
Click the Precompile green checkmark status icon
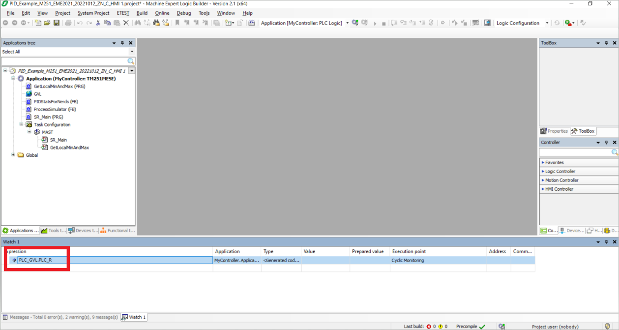(x=482, y=327)
